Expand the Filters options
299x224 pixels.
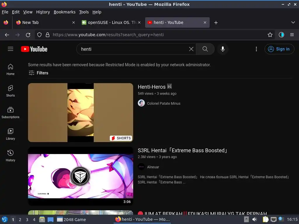[x=38, y=73]
